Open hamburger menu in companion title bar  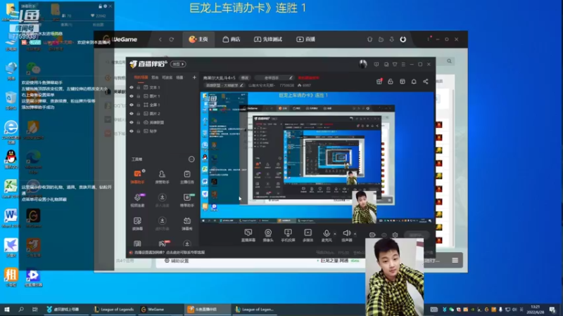(x=403, y=65)
